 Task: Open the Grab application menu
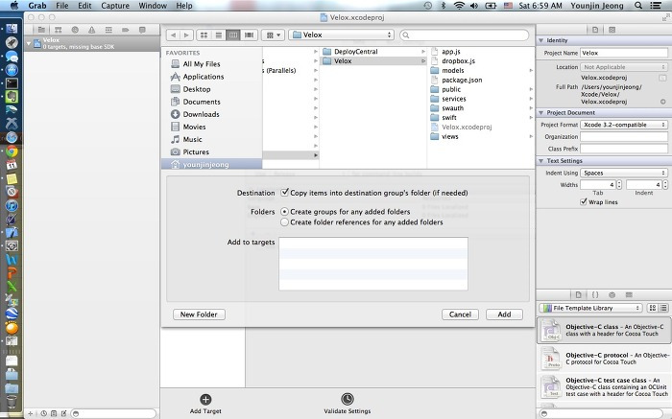tap(37, 6)
